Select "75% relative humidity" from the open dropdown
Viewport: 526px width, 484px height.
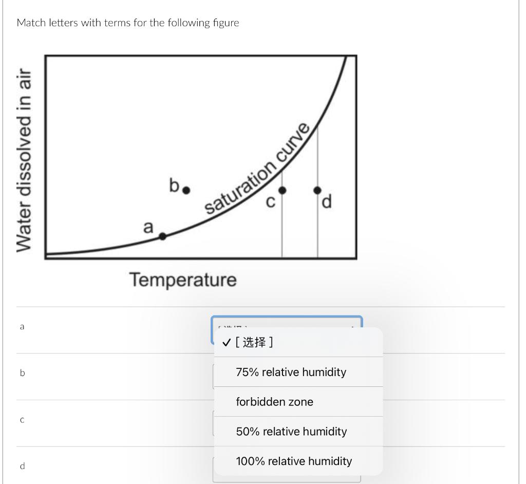click(291, 372)
